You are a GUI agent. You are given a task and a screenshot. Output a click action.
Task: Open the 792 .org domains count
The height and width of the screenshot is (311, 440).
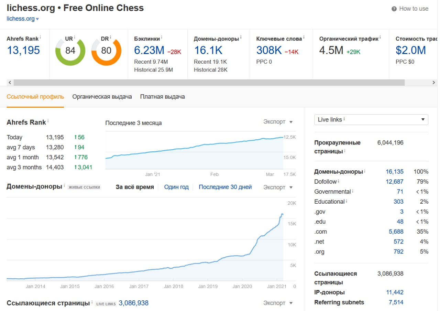point(399,251)
